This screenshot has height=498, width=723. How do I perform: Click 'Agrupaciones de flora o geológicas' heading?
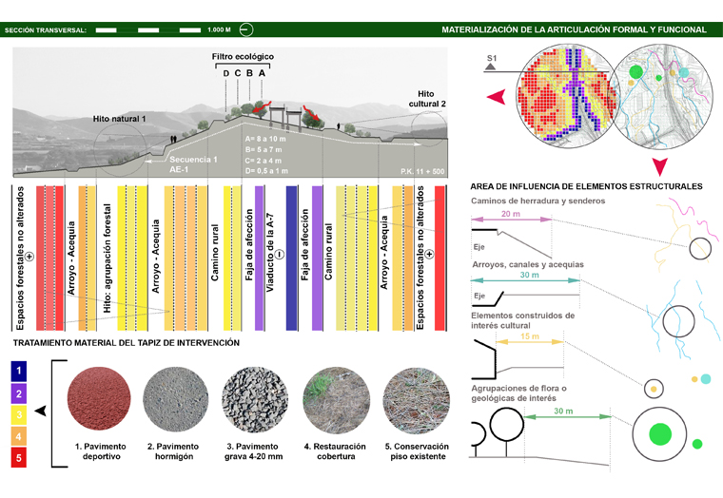[x=518, y=393]
